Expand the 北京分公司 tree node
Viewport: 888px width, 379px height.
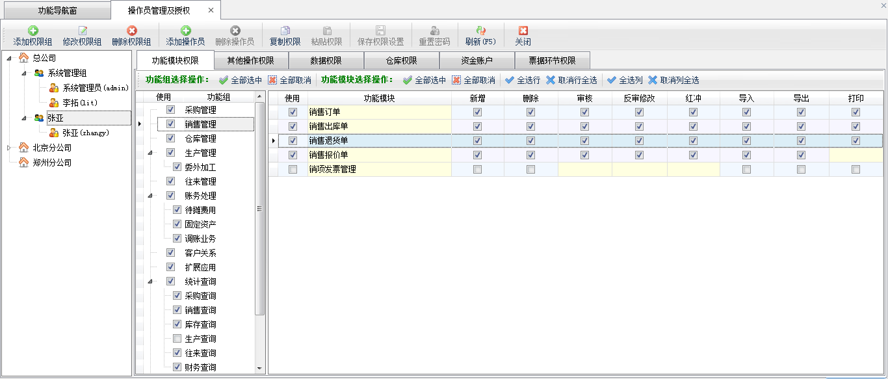8,148
